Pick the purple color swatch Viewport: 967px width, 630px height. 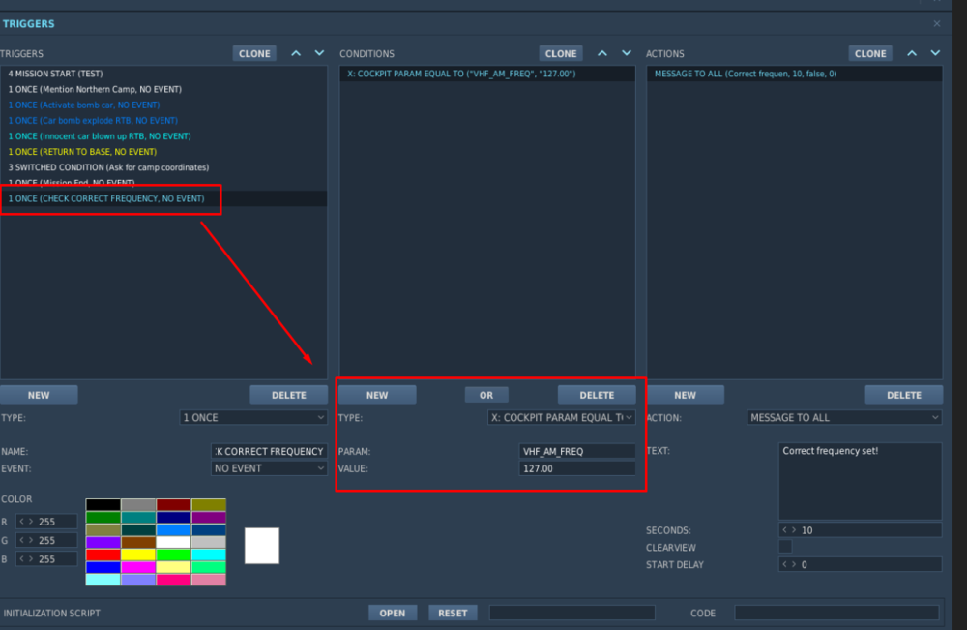(209, 517)
